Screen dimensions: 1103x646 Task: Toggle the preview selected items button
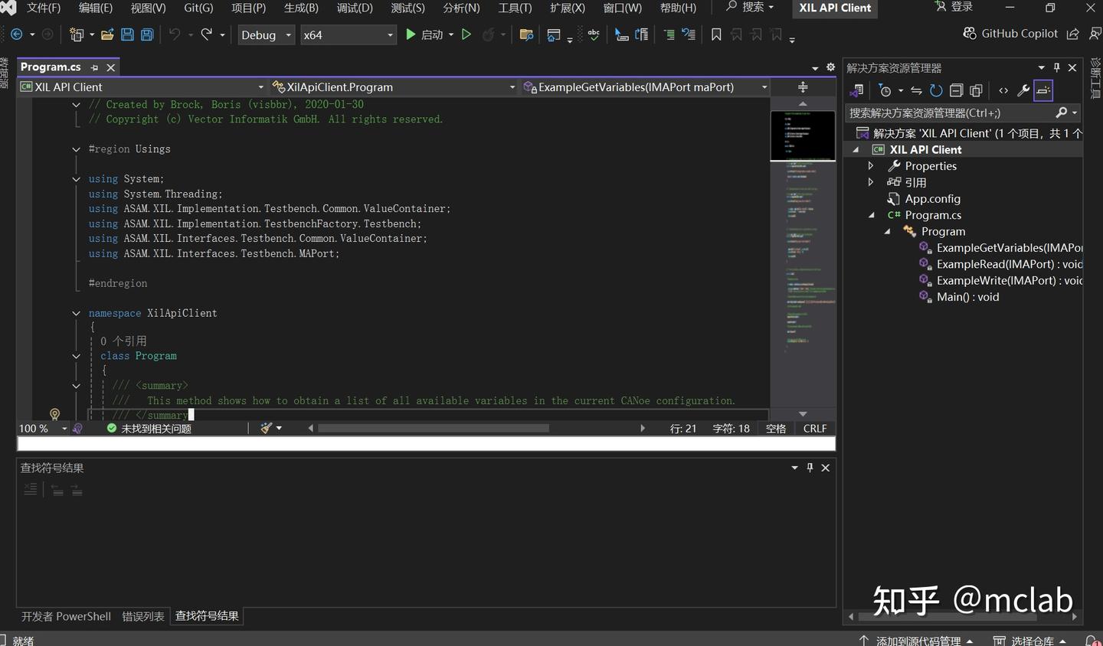[1043, 91]
